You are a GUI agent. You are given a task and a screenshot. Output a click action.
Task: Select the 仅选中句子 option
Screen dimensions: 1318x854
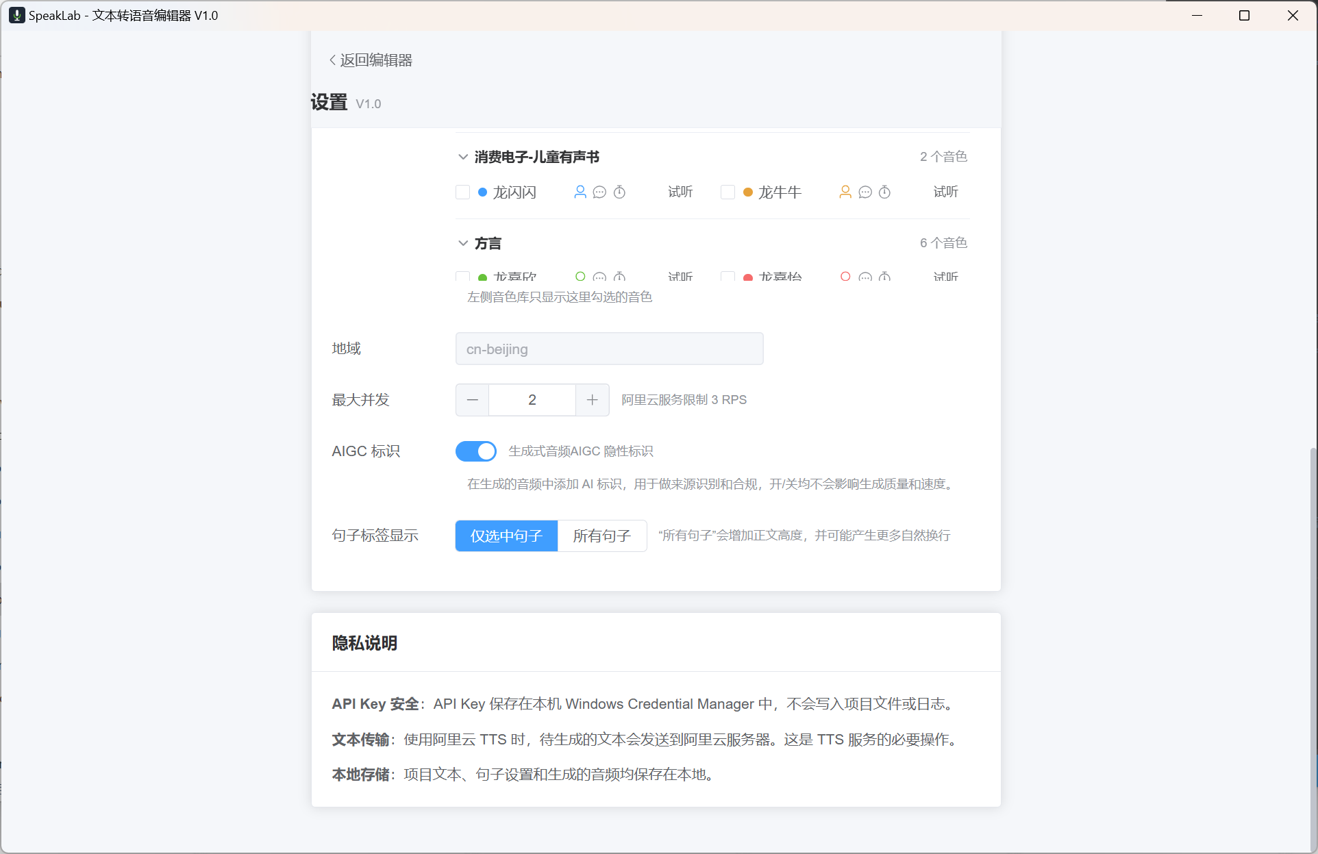[506, 536]
